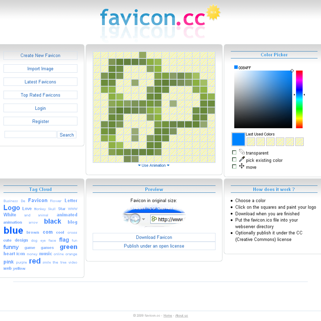321x321 pixels.
Task: Click the 'music' tag
Action: tap(46, 254)
